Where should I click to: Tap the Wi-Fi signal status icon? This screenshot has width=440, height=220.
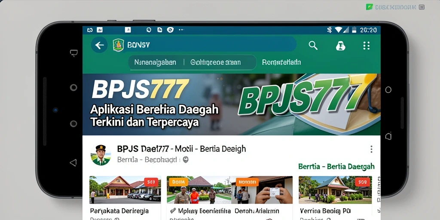click(339, 30)
